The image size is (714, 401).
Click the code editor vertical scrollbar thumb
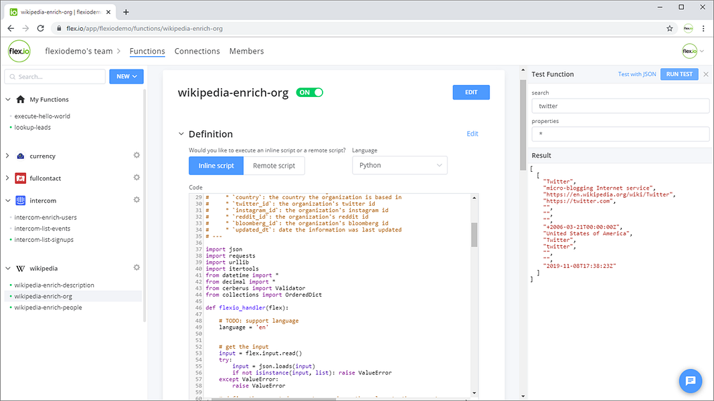[474, 235]
